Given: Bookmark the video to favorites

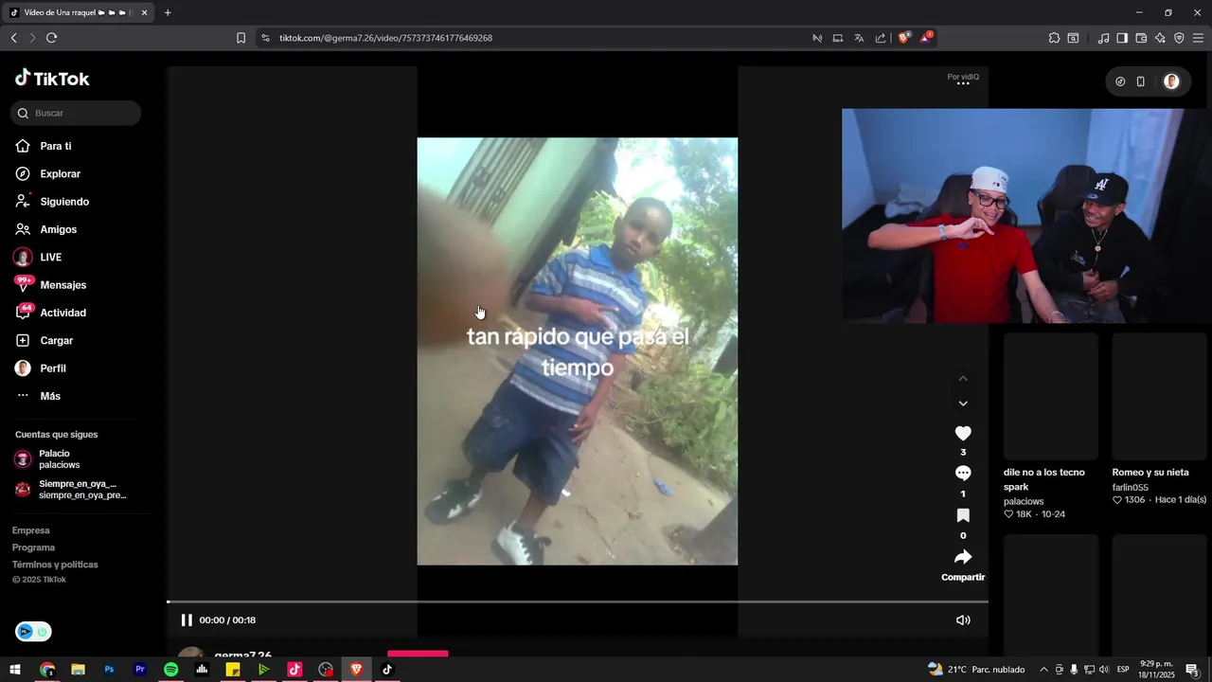Looking at the screenshot, I should (x=963, y=515).
